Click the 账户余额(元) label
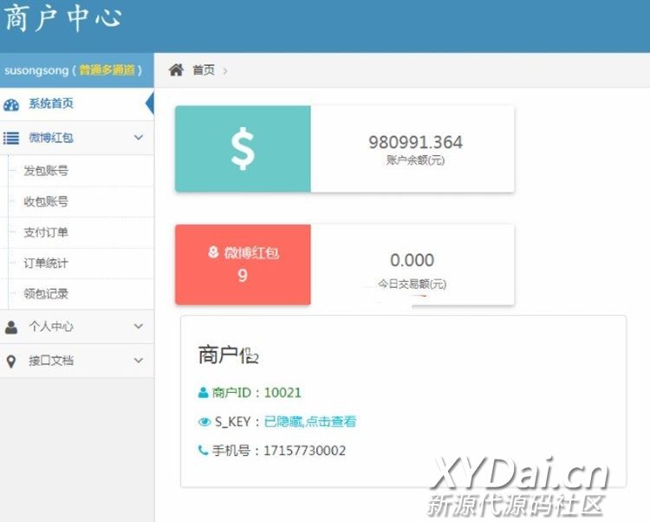This screenshot has height=522, width=650. coord(415,160)
